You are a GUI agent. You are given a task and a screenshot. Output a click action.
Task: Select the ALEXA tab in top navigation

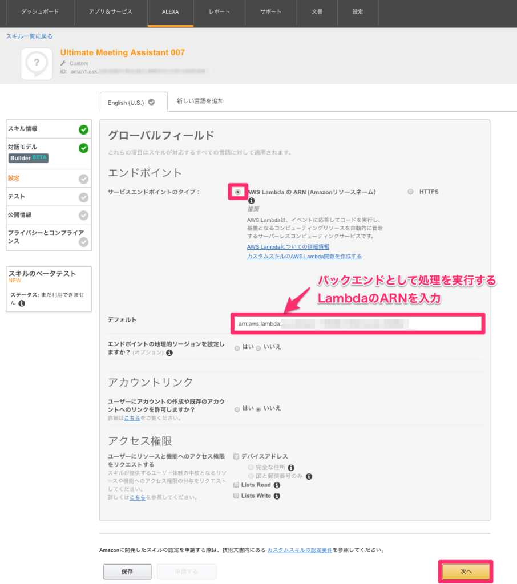(x=171, y=11)
